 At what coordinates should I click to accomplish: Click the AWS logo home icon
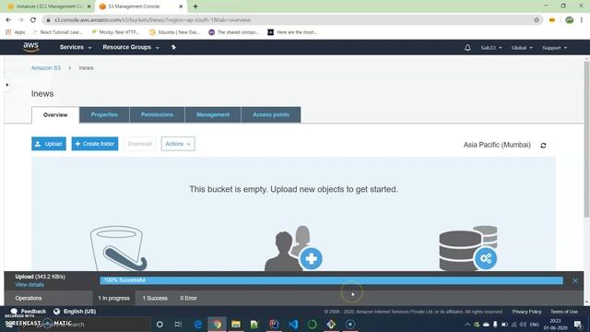[30, 47]
